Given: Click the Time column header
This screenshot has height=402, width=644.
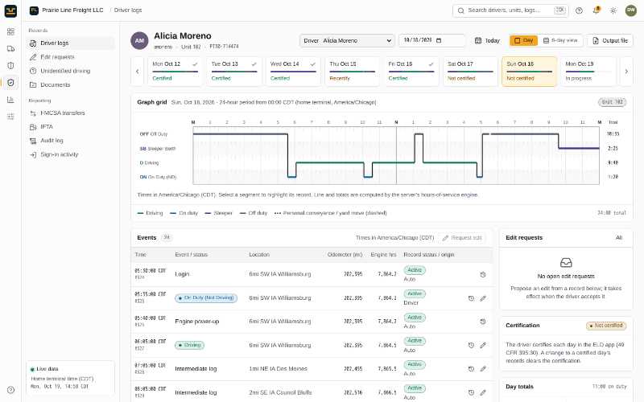Looking at the screenshot, I should pos(140,255).
